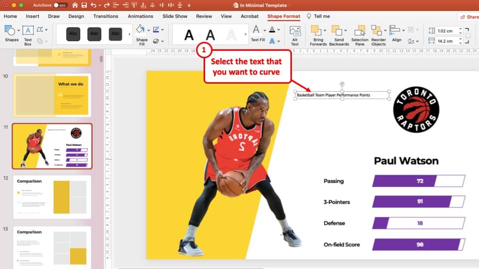The width and height of the screenshot is (479, 269).
Task: Click the Shape Outline pen icon
Action: (156, 29)
